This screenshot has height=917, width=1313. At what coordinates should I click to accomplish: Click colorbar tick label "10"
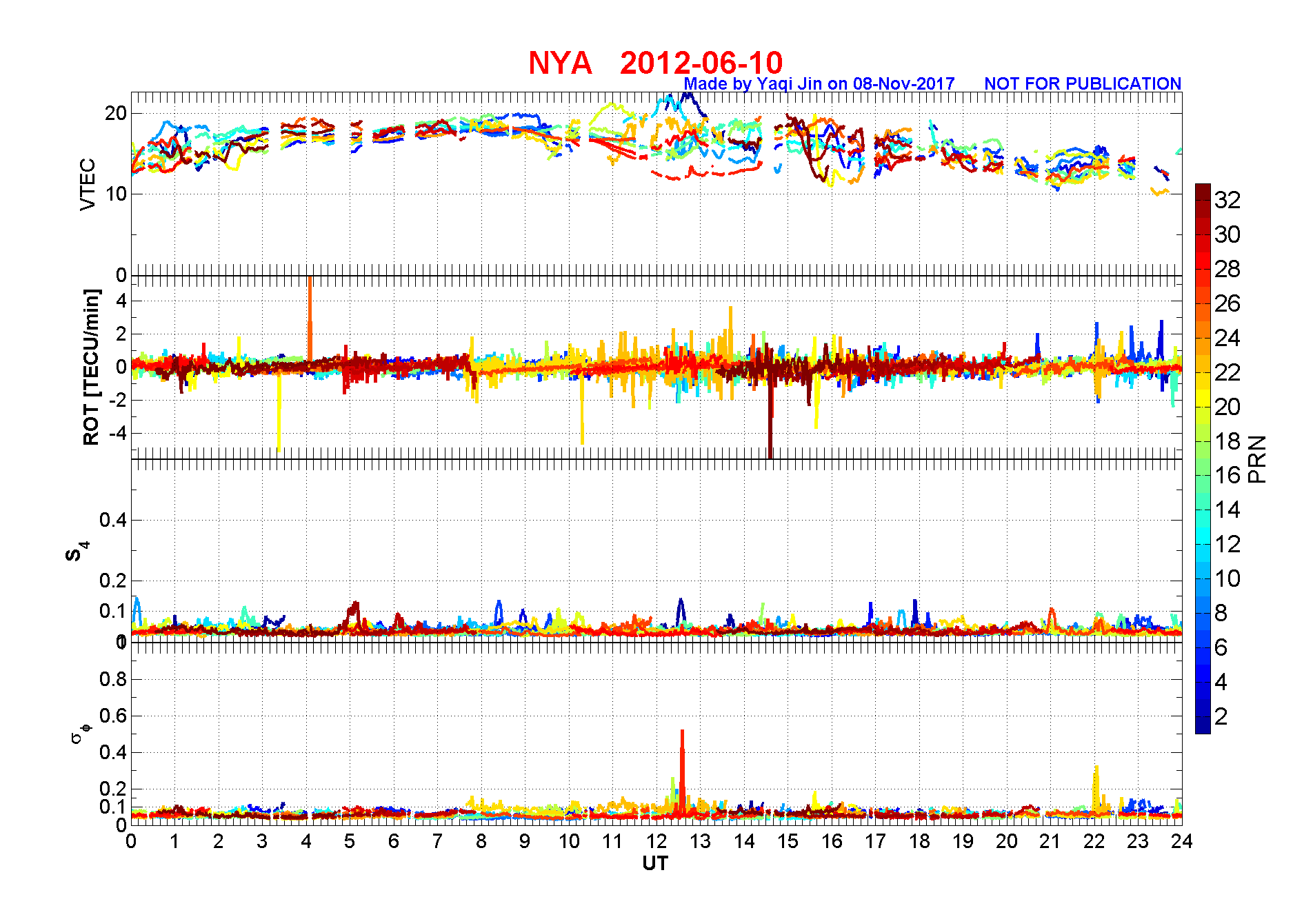point(1227,578)
